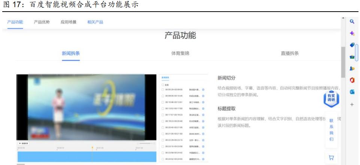Tick the 全选 select-all checkbox

pyautogui.click(x=163, y=85)
